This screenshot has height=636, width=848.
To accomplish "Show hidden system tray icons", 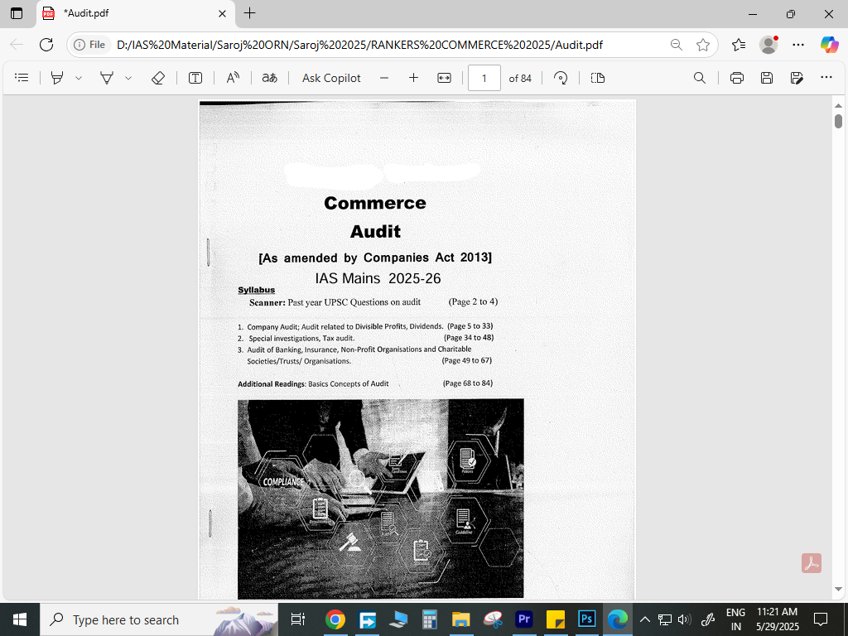I will [643, 619].
